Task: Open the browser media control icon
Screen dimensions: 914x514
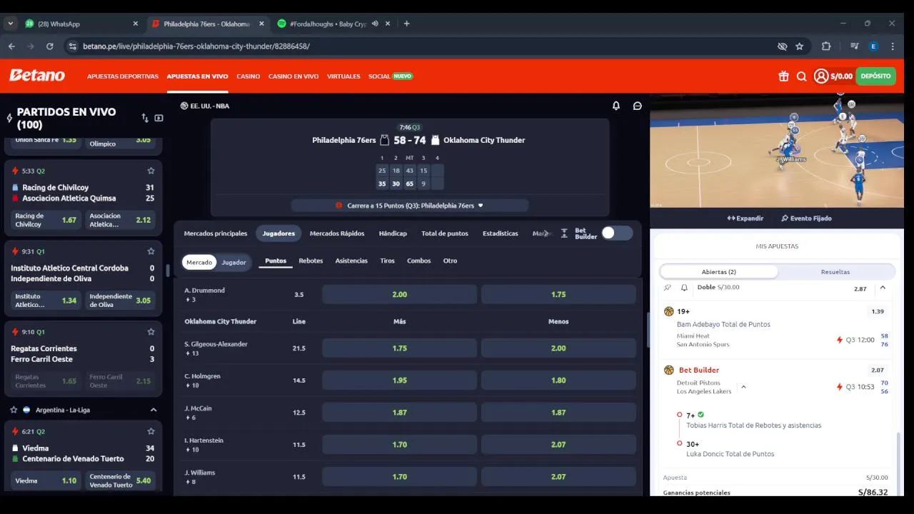Action: (x=854, y=46)
